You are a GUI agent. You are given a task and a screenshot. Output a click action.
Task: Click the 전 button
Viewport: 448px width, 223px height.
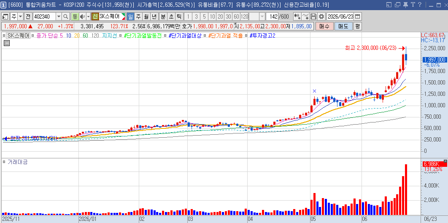click(x=28, y=16)
